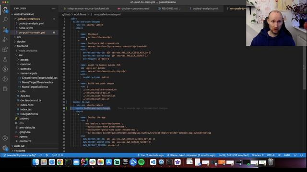Open Epic Games launcher from the dock
This screenshot has width=307, height=172.
point(125,162)
